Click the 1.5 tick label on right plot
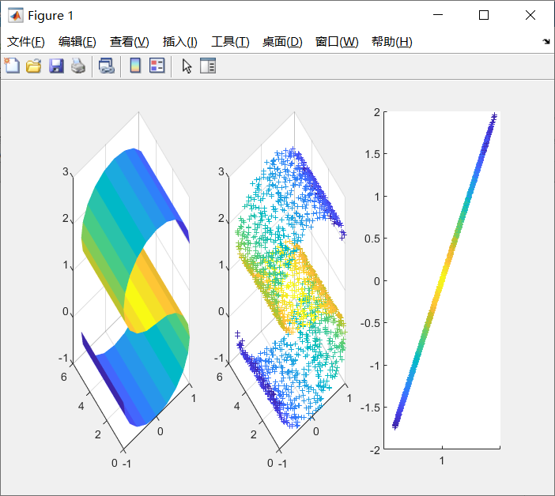The image size is (555, 496). 372,154
